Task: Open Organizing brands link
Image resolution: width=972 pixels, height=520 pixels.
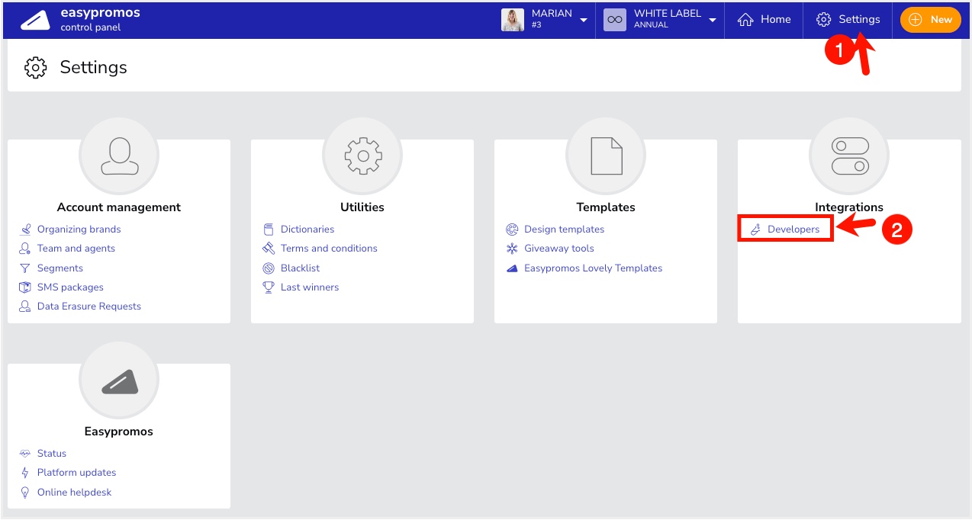Action: pos(79,230)
